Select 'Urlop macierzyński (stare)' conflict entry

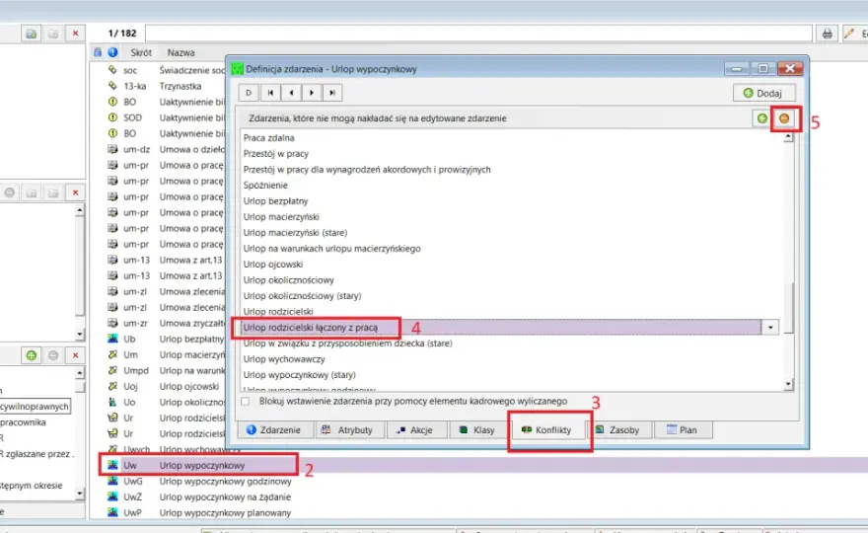coord(295,233)
